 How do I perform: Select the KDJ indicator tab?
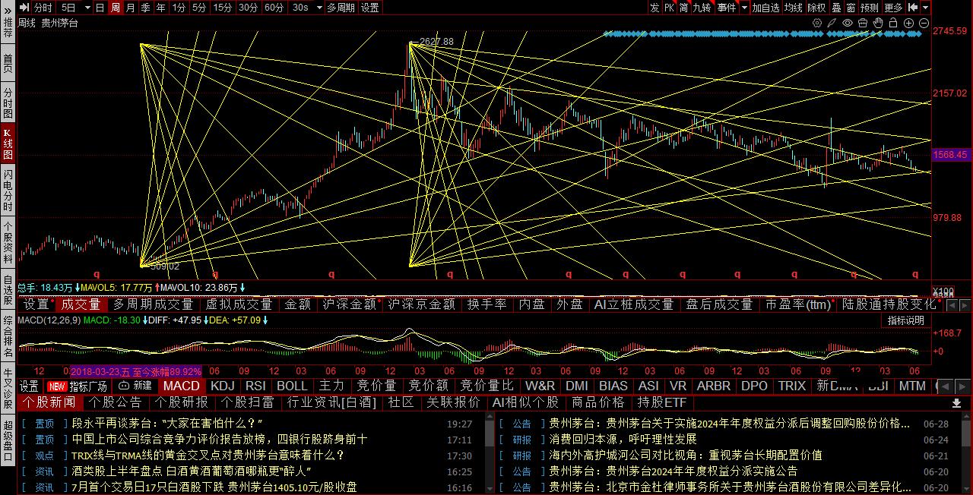tap(222, 386)
